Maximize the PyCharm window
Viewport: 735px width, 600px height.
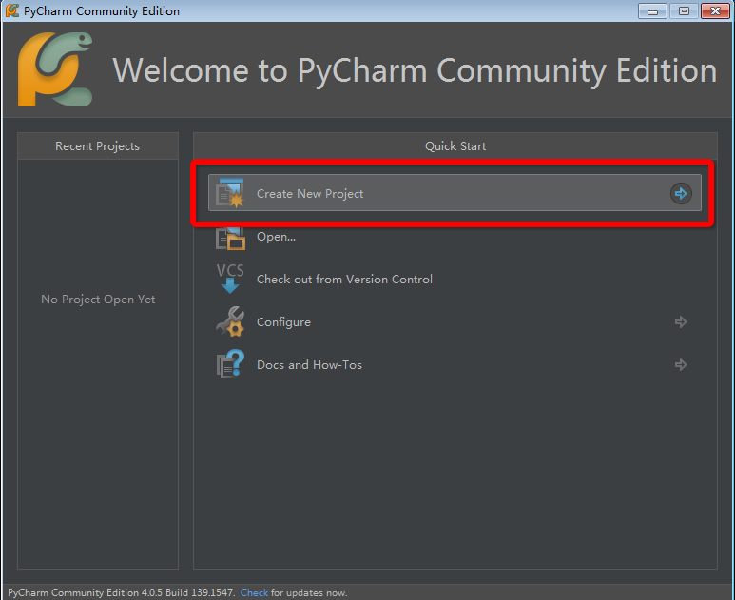click(684, 10)
